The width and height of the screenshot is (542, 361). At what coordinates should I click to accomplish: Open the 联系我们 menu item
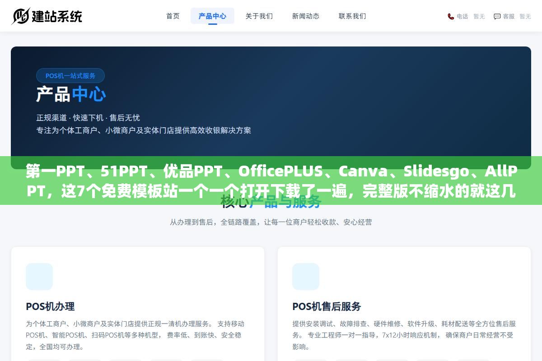[x=352, y=16]
